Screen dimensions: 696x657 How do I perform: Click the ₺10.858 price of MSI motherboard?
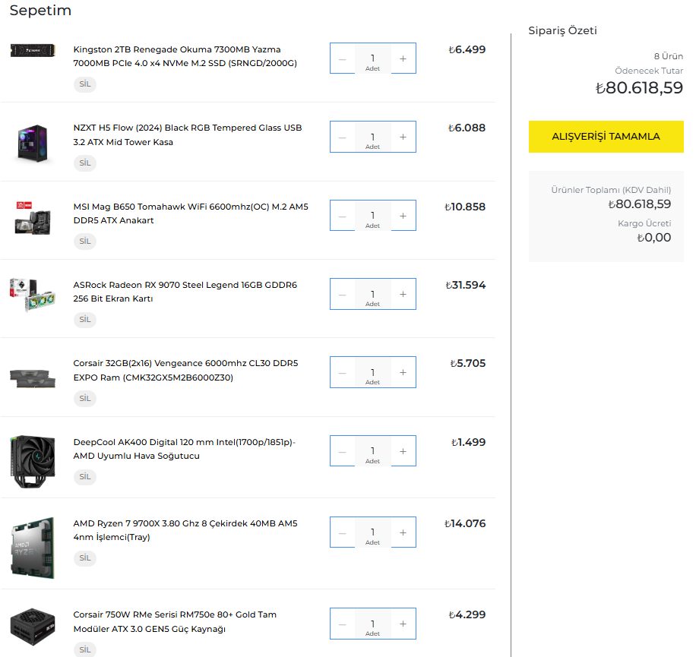tap(465, 207)
